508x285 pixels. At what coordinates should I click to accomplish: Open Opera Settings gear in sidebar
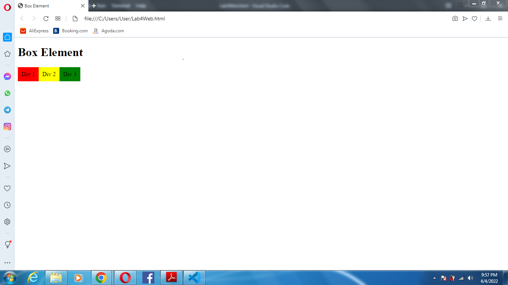click(7, 222)
